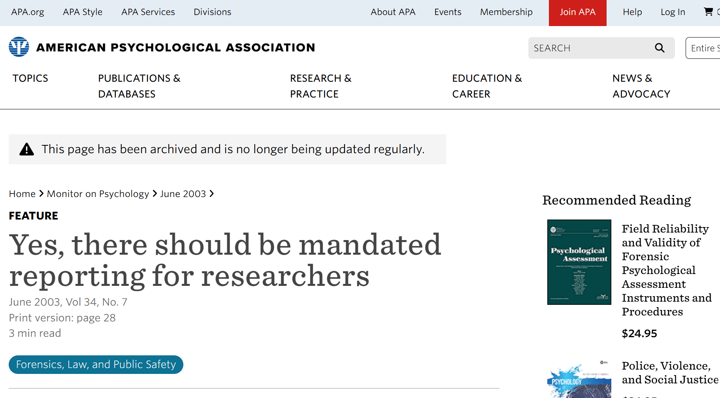Open the Monitor on Psychology breadcrumb
This screenshot has height=398, width=720.
98,194
